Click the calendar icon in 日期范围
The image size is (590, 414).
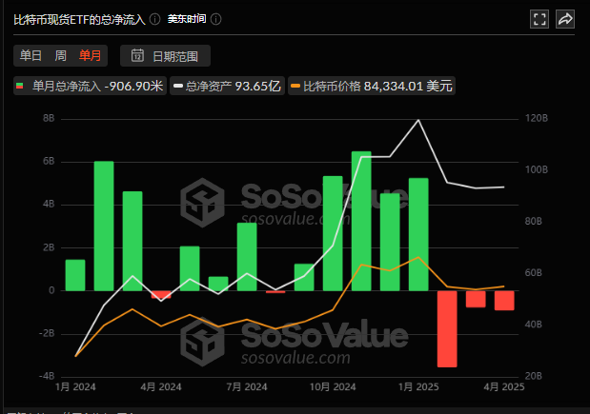point(138,56)
